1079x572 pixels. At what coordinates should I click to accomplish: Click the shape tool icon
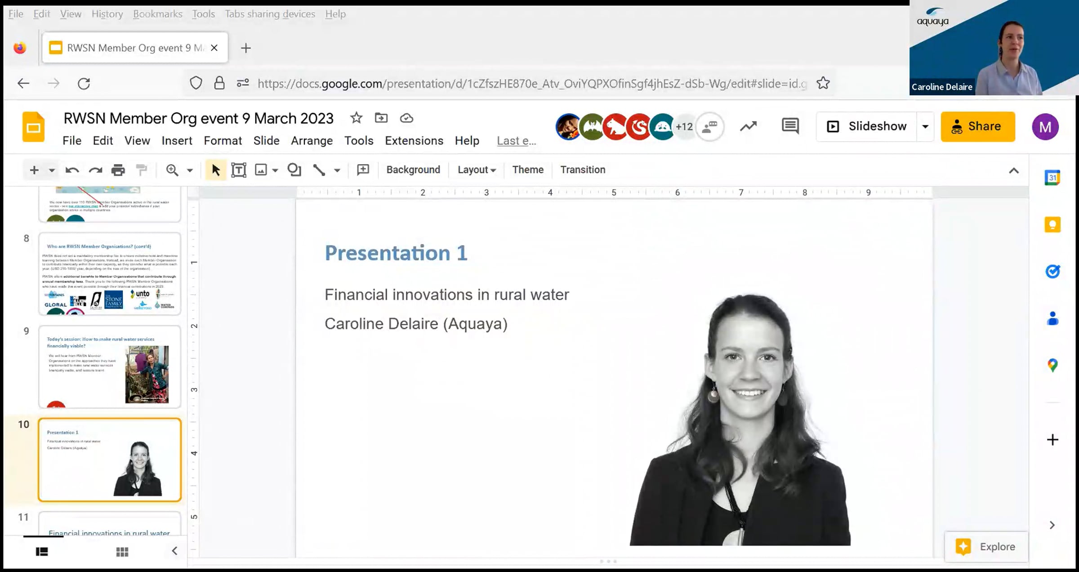tap(294, 170)
